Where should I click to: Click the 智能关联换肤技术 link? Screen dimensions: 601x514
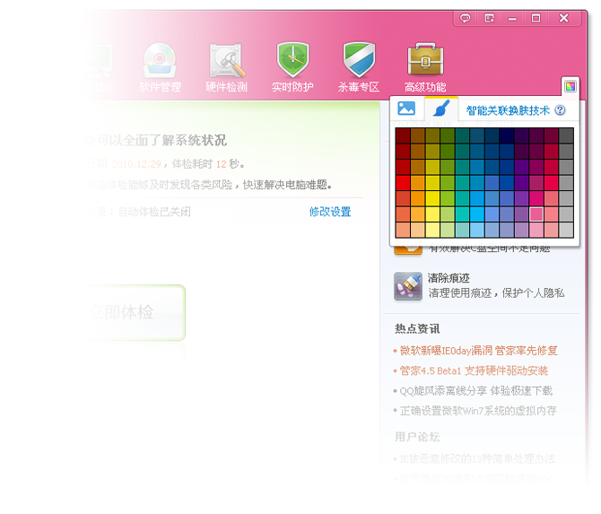tap(508, 110)
